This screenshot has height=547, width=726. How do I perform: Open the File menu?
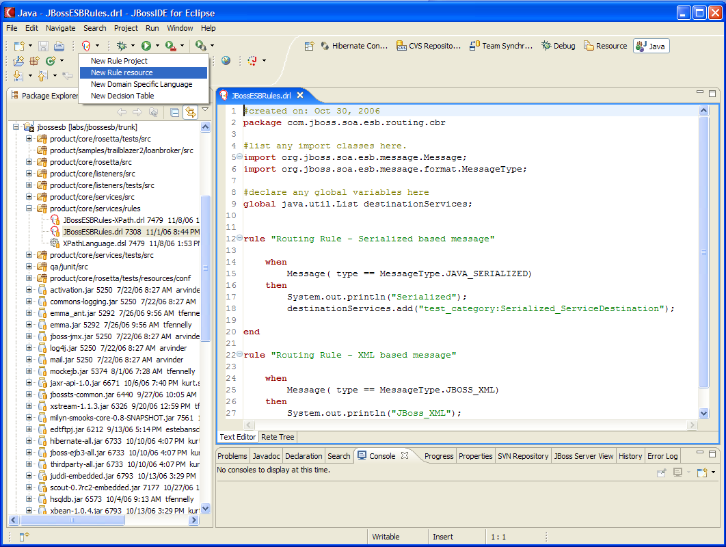click(x=12, y=28)
